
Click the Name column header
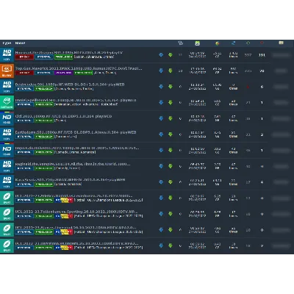[20, 43]
